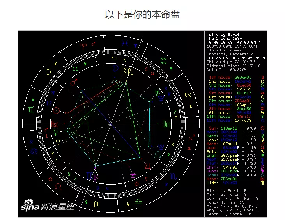Click the 'Chir: 5Vir06' row
285x220 pixels.
236,167
